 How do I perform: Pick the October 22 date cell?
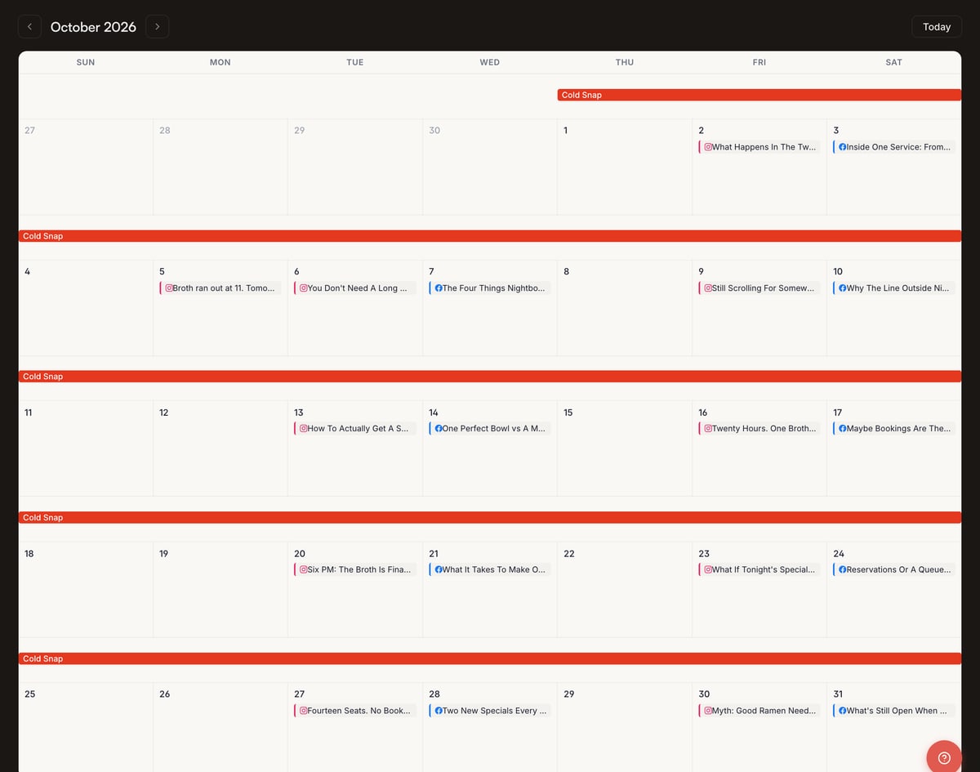pyautogui.click(x=625, y=590)
